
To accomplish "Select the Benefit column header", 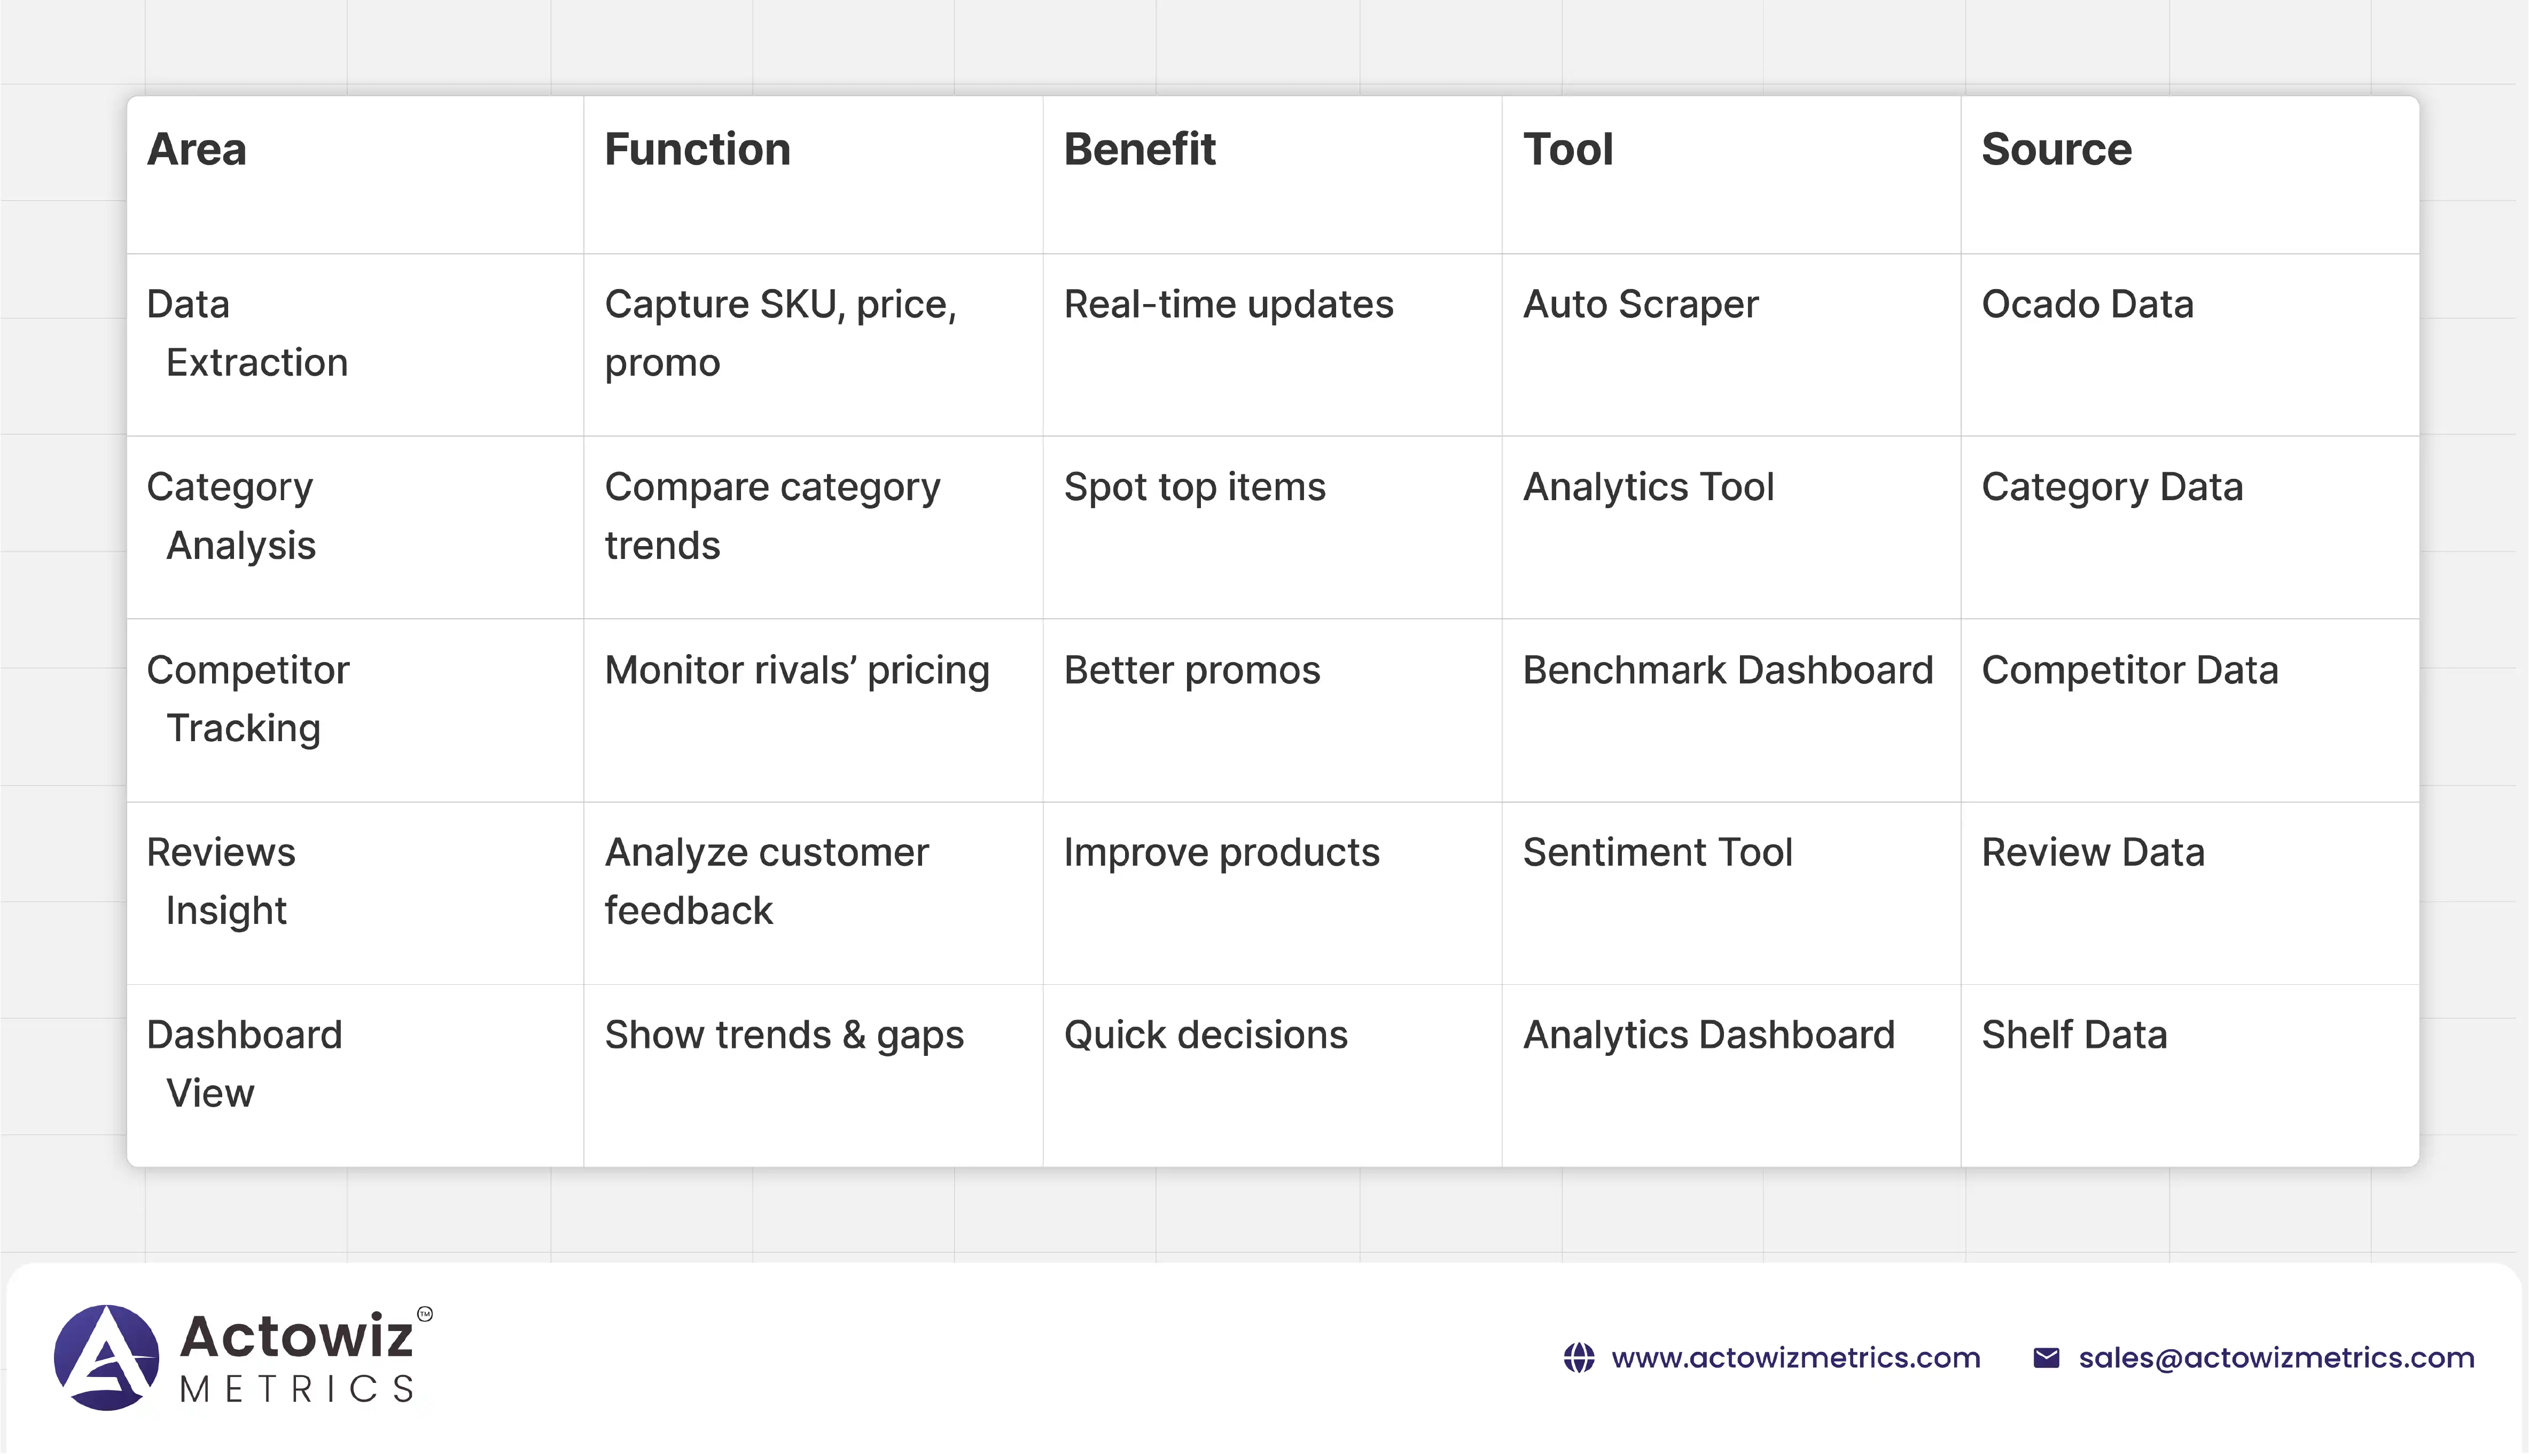I will 1139,150.
